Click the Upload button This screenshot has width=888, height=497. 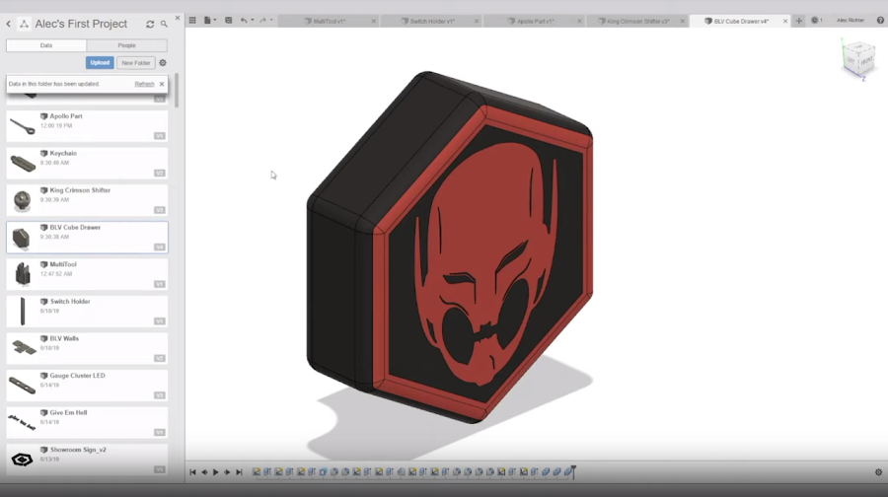(x=100, y=63)
